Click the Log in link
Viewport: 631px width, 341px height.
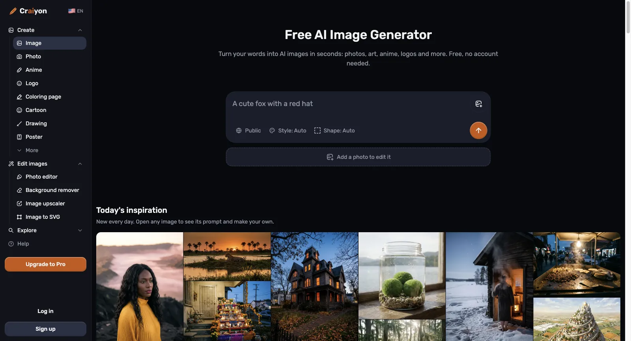pyautogui.click(x=45, y=311)
